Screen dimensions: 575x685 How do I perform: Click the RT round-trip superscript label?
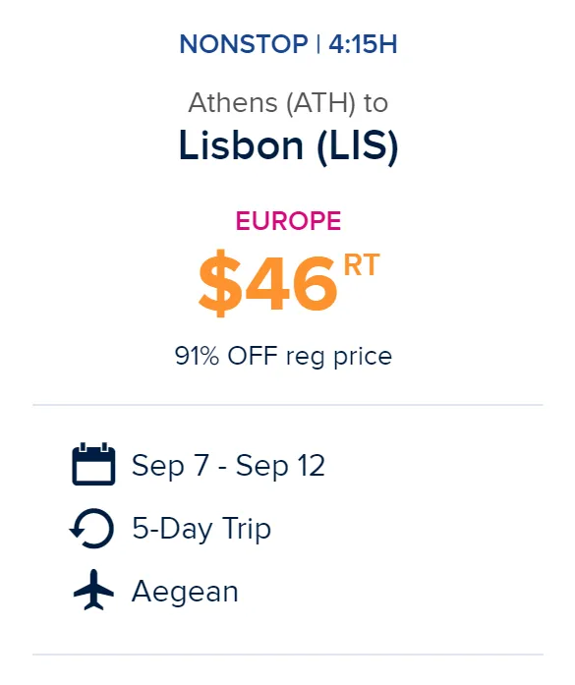click(x=362, y=264)
